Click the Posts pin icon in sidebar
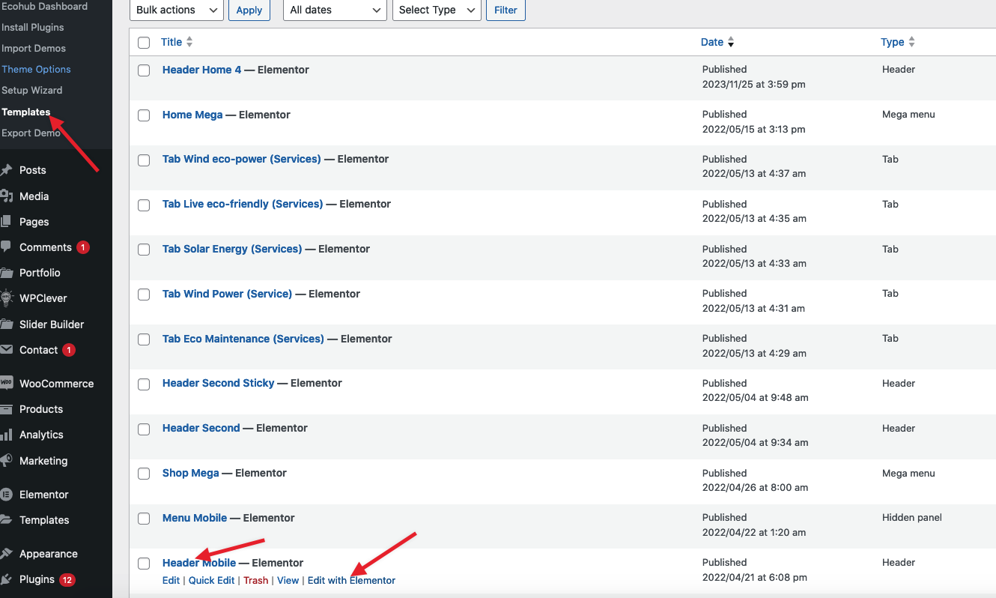This screenshot has height=598, width=996. (7, 170)
